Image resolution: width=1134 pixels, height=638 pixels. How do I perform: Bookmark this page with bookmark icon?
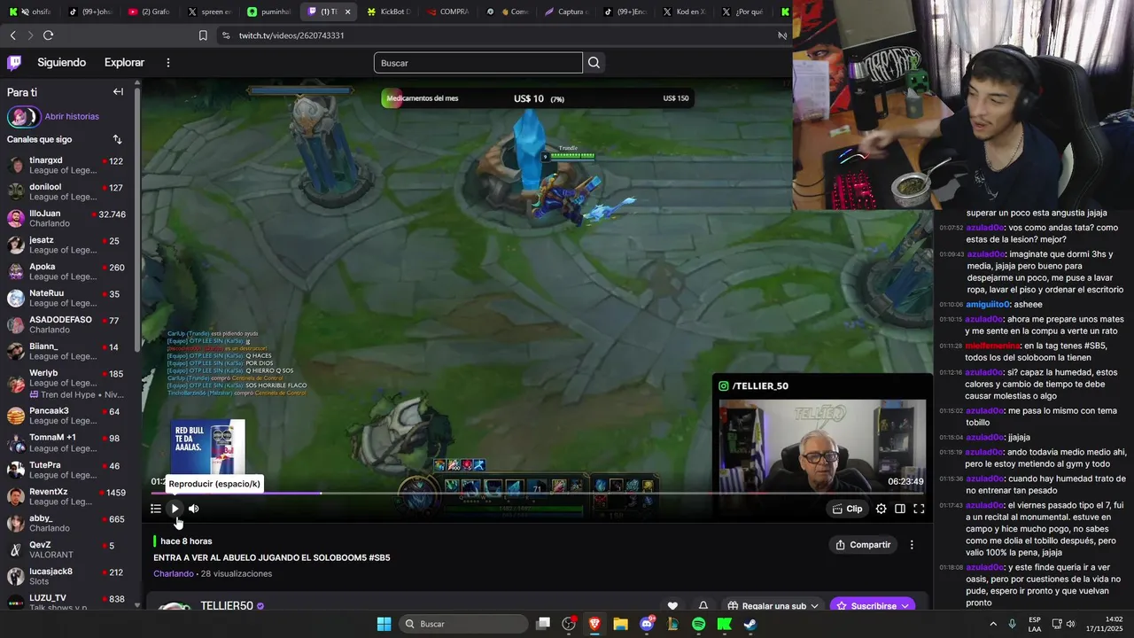[x=203, y=35]
